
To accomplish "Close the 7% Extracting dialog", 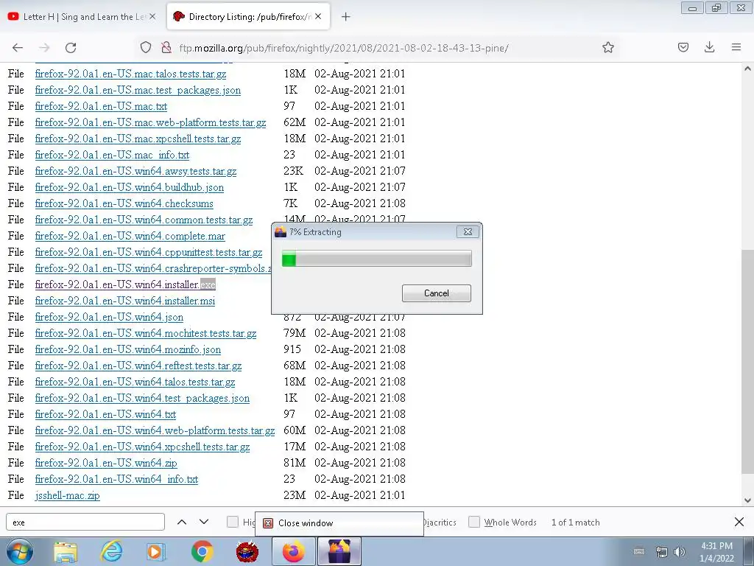I will [x=468, y=232].
